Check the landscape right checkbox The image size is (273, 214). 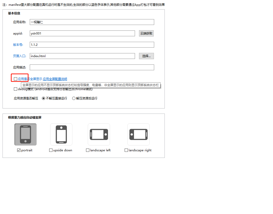tap(126, 150)
